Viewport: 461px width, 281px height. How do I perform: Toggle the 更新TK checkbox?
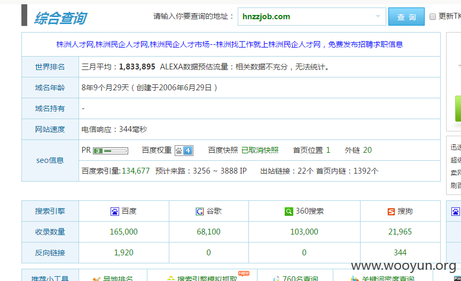click(x=433, y=17)
